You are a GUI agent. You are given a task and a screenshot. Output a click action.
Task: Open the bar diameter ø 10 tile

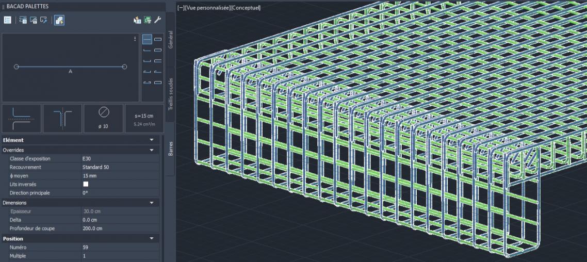pos(104,118)
